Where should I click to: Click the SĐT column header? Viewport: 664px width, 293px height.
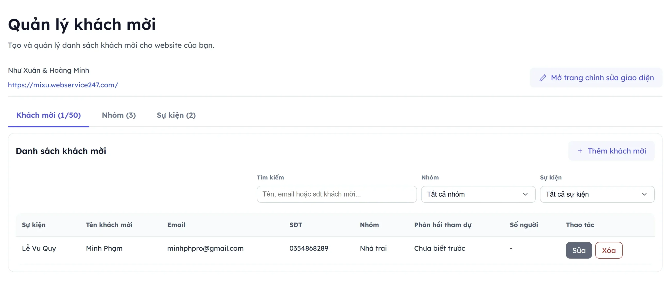pyautogui.click(x=296, y=225)
